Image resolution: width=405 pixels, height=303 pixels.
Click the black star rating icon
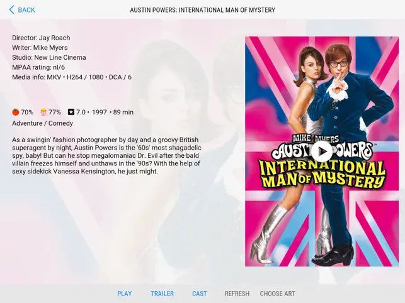[71, 112]
